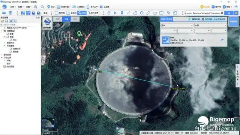Open the 设置 menu
Viewport: 240px width, 135px height.
coord(28,7)
